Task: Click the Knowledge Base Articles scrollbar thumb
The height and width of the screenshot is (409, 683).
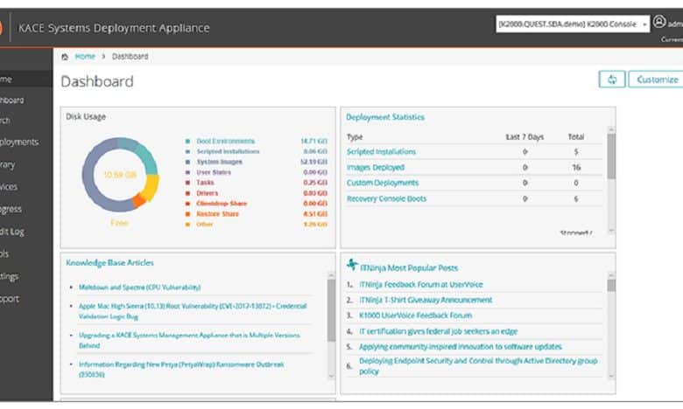Action: point(331,310)
